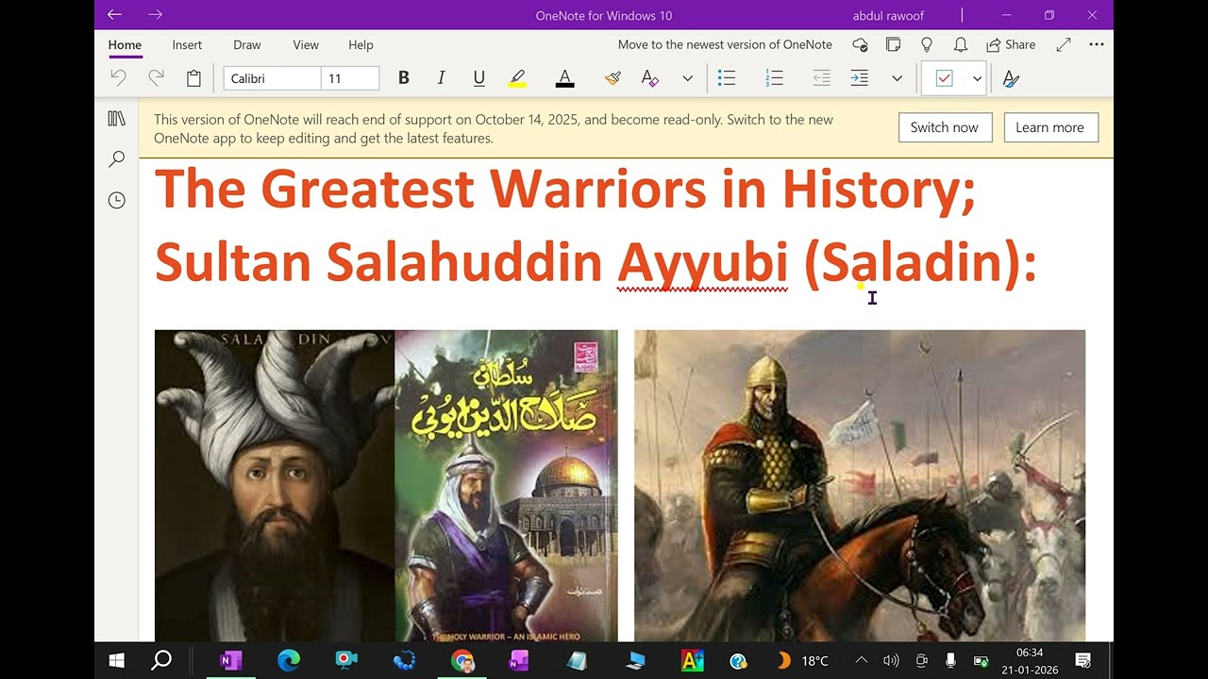Open the Styles pen icon

tap(1011, 78)
